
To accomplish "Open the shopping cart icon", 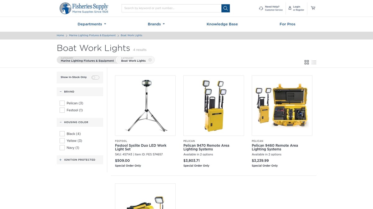I will point(313,8).
